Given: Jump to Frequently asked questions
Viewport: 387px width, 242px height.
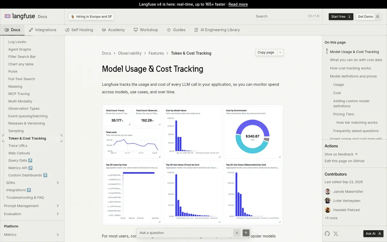Looking at the screenshot, I should 356,131.
